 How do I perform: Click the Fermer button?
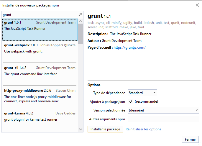click(x=190, y=140)
